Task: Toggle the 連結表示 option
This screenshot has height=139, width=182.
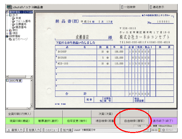Action: (x=157, y=7)
